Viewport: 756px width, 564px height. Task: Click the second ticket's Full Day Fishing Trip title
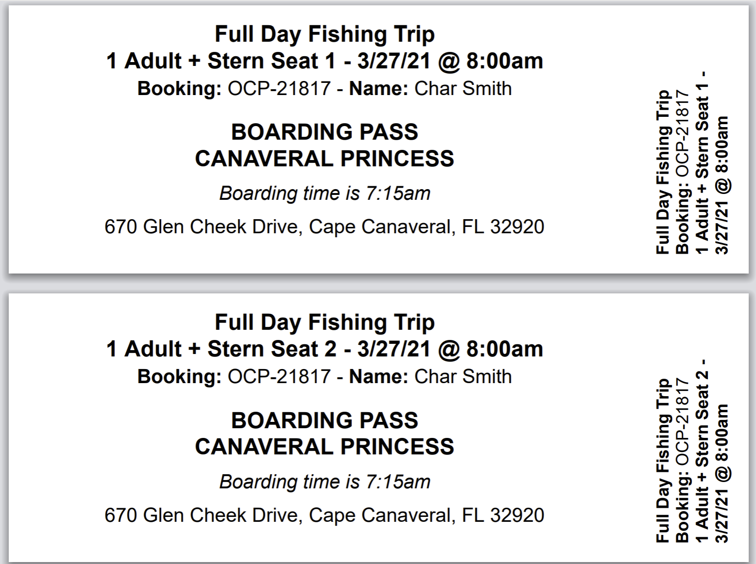tap(324, 322)
